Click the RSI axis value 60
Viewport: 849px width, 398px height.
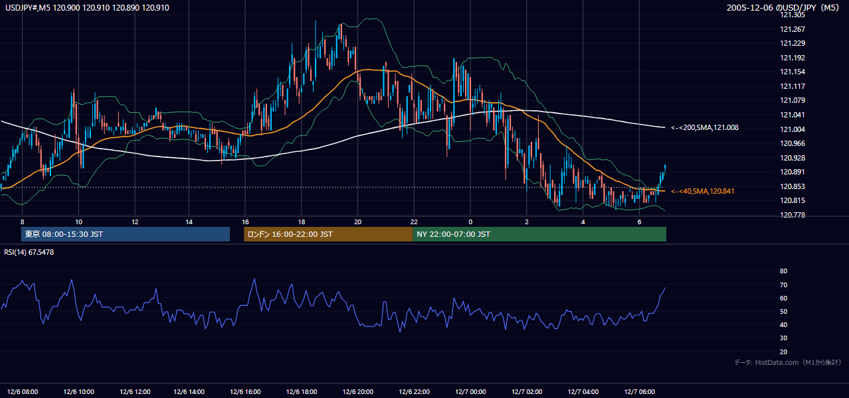click(x=783, y=298)
